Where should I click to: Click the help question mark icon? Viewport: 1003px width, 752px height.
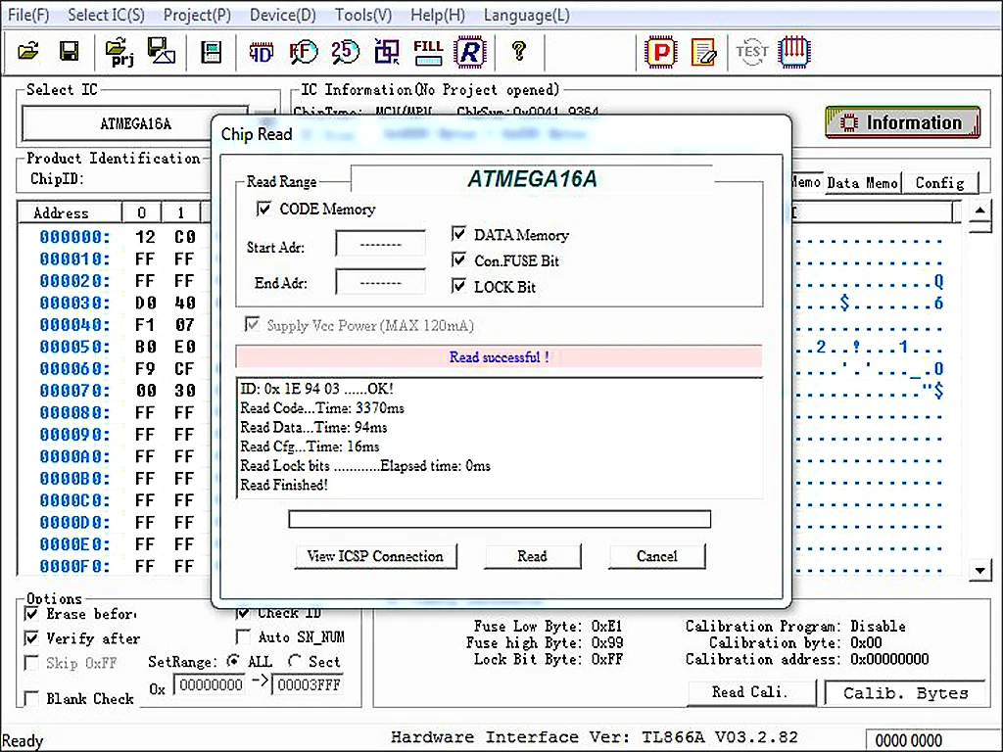coord(519,51)
